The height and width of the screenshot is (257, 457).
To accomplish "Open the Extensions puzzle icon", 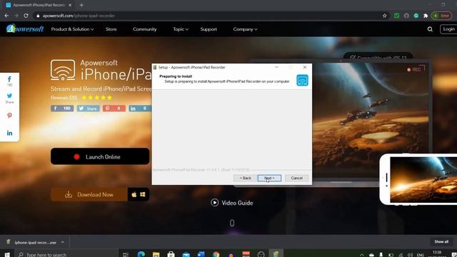I will coord(426,16).
